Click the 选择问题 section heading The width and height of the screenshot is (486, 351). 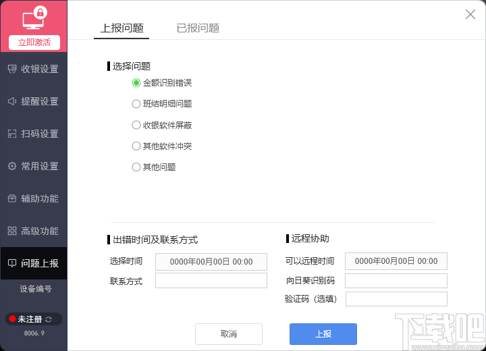[132, 66]
